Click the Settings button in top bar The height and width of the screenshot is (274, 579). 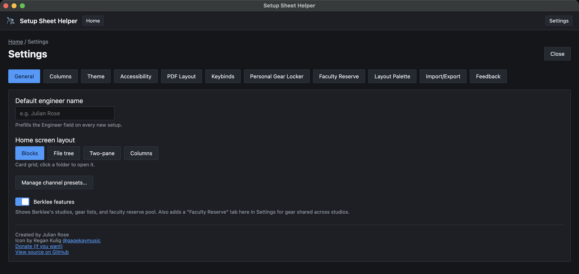(x=559, y=21)
